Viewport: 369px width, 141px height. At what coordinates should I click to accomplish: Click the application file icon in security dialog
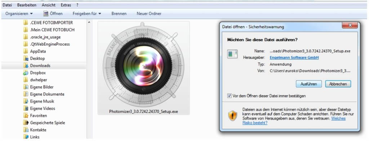232,54
